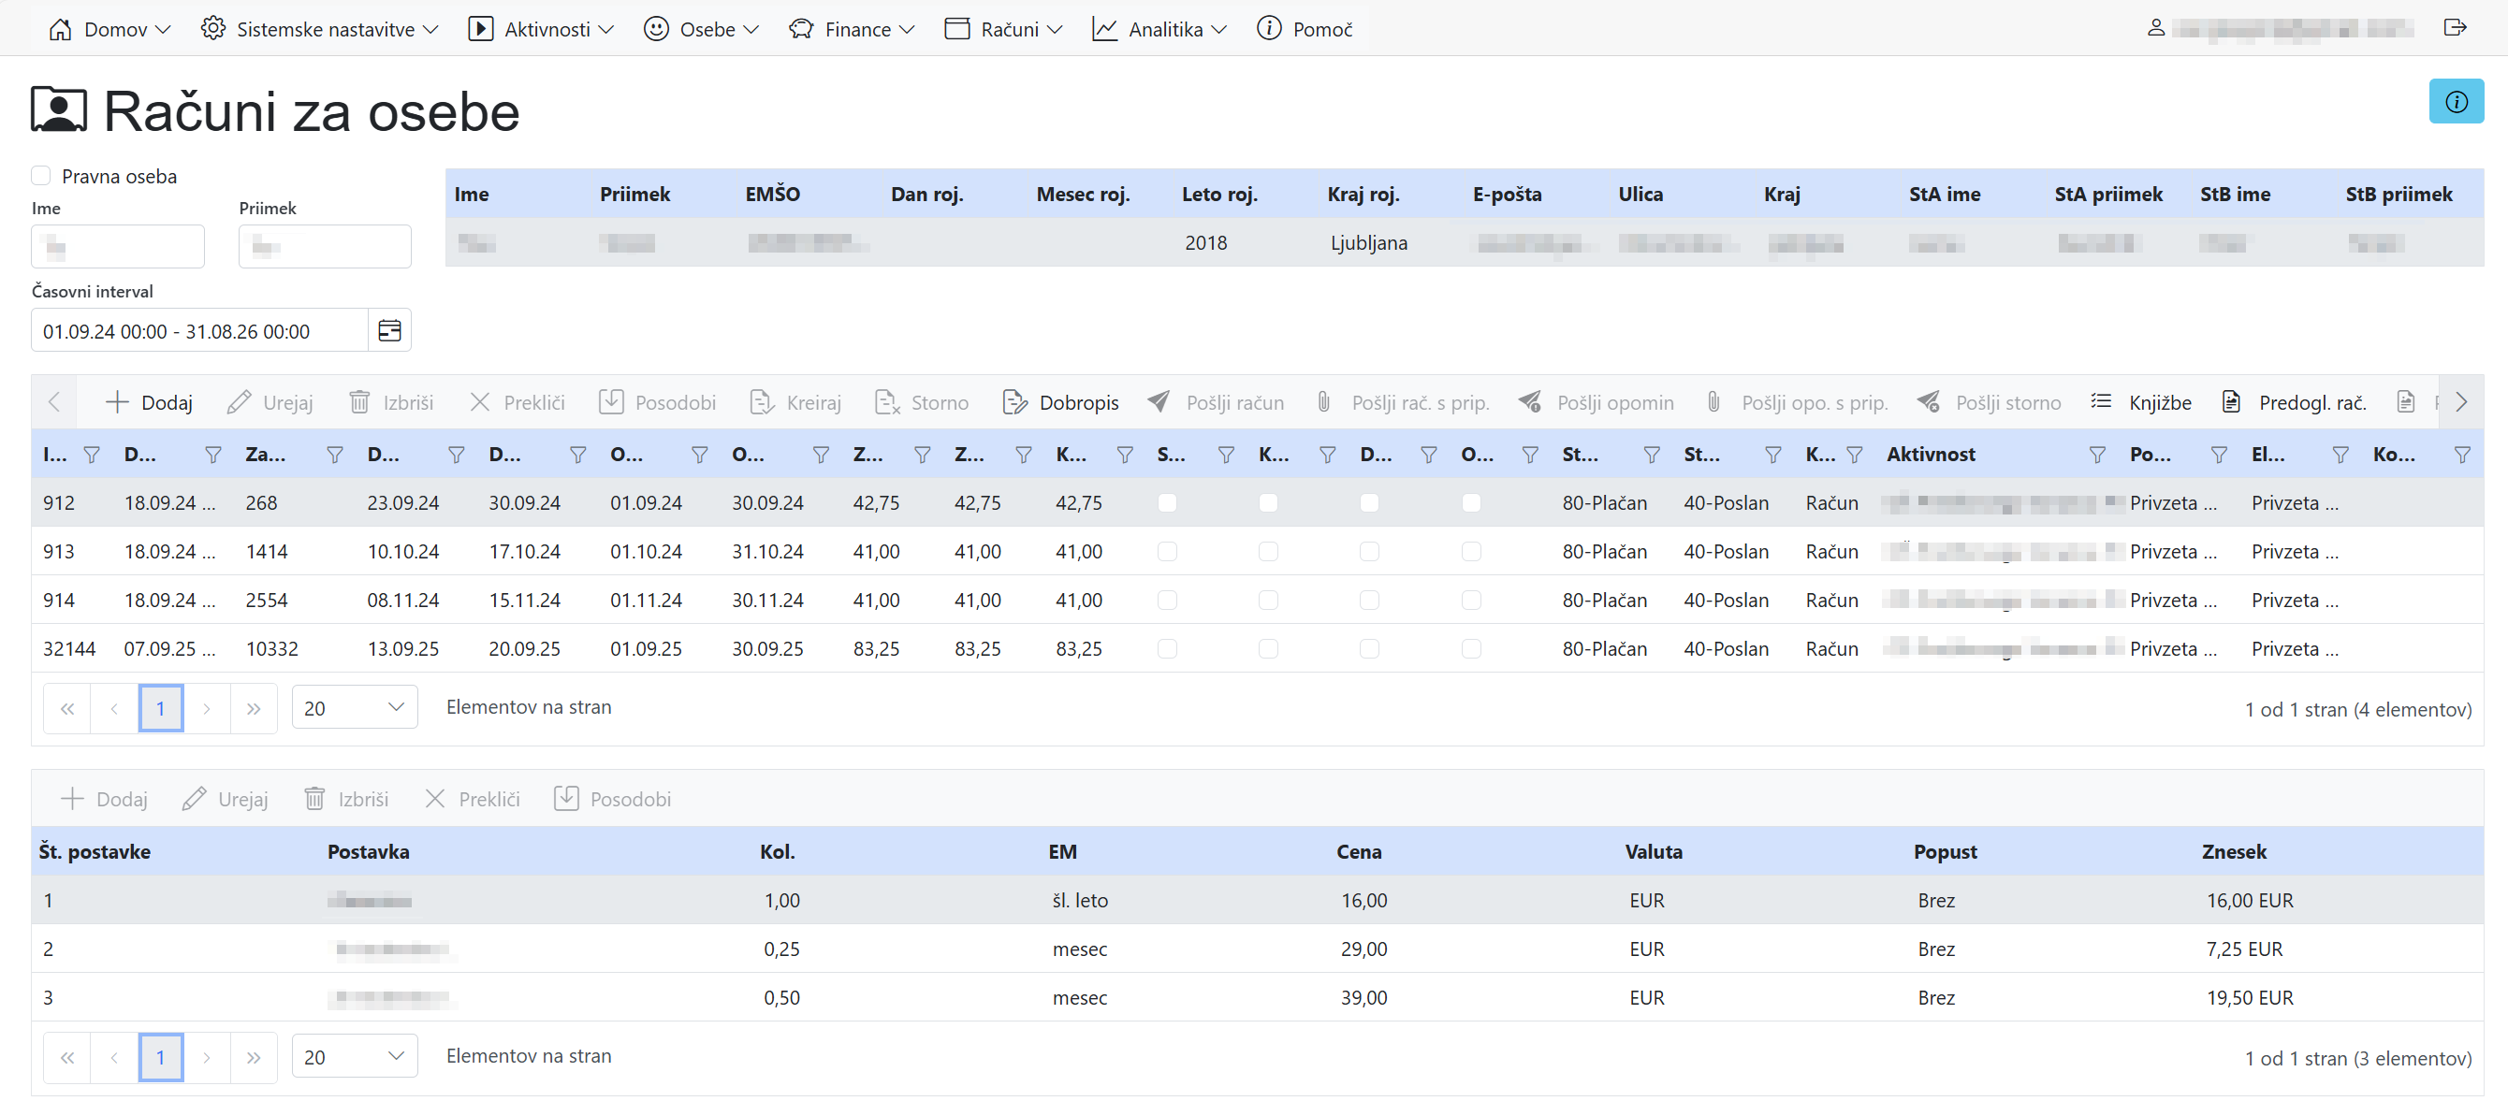
Task: Click Predogl. rač. preview icon
Action: (2230, 402)
